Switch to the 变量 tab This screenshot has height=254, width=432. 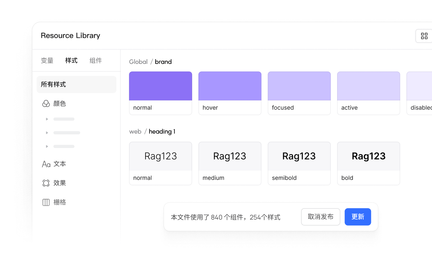tap(47, 61)
